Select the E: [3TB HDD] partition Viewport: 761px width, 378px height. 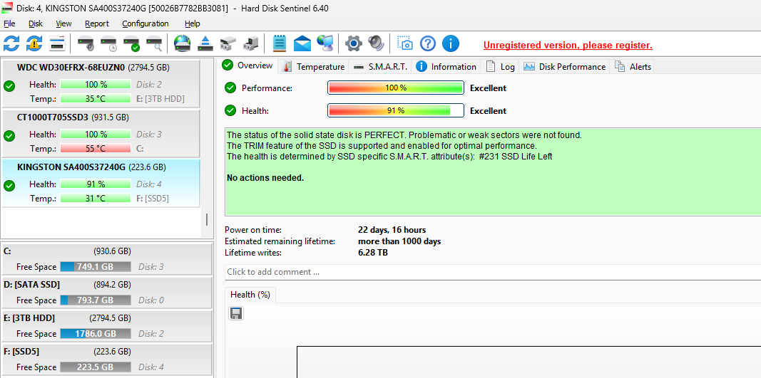point(106,325)
